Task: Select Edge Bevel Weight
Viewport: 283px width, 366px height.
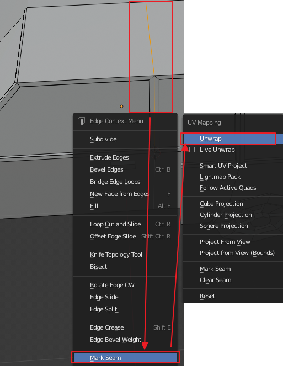Action: click(125, 340)
